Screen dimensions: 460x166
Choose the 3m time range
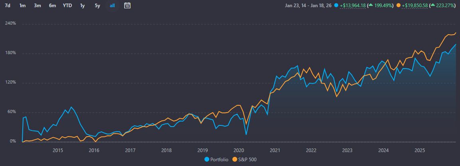point(38,6)
